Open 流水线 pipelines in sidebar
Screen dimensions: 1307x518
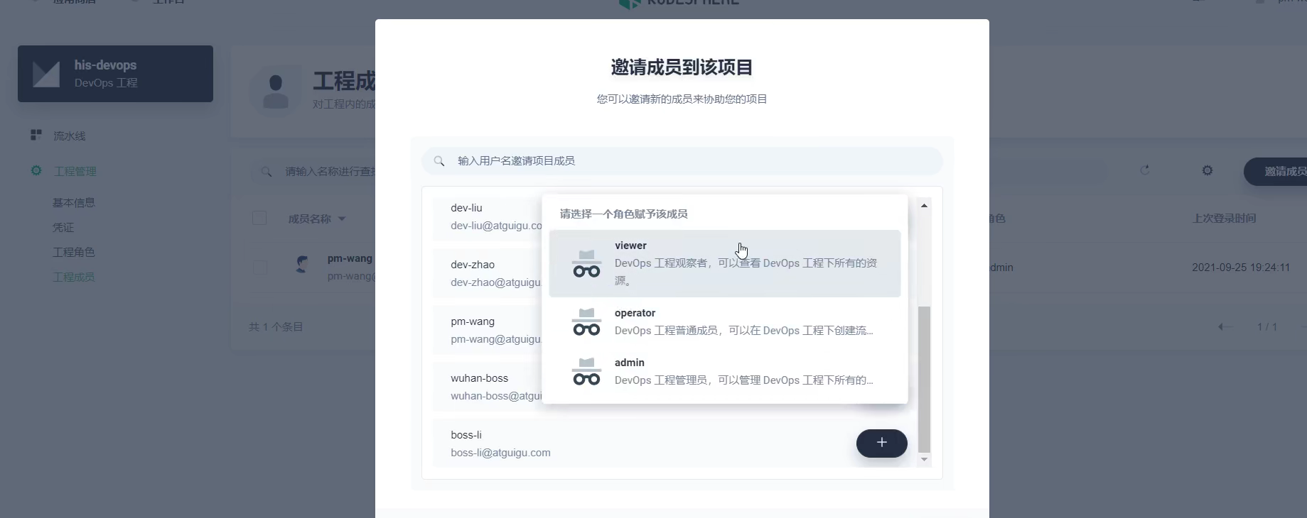click(x=69, y=136)
